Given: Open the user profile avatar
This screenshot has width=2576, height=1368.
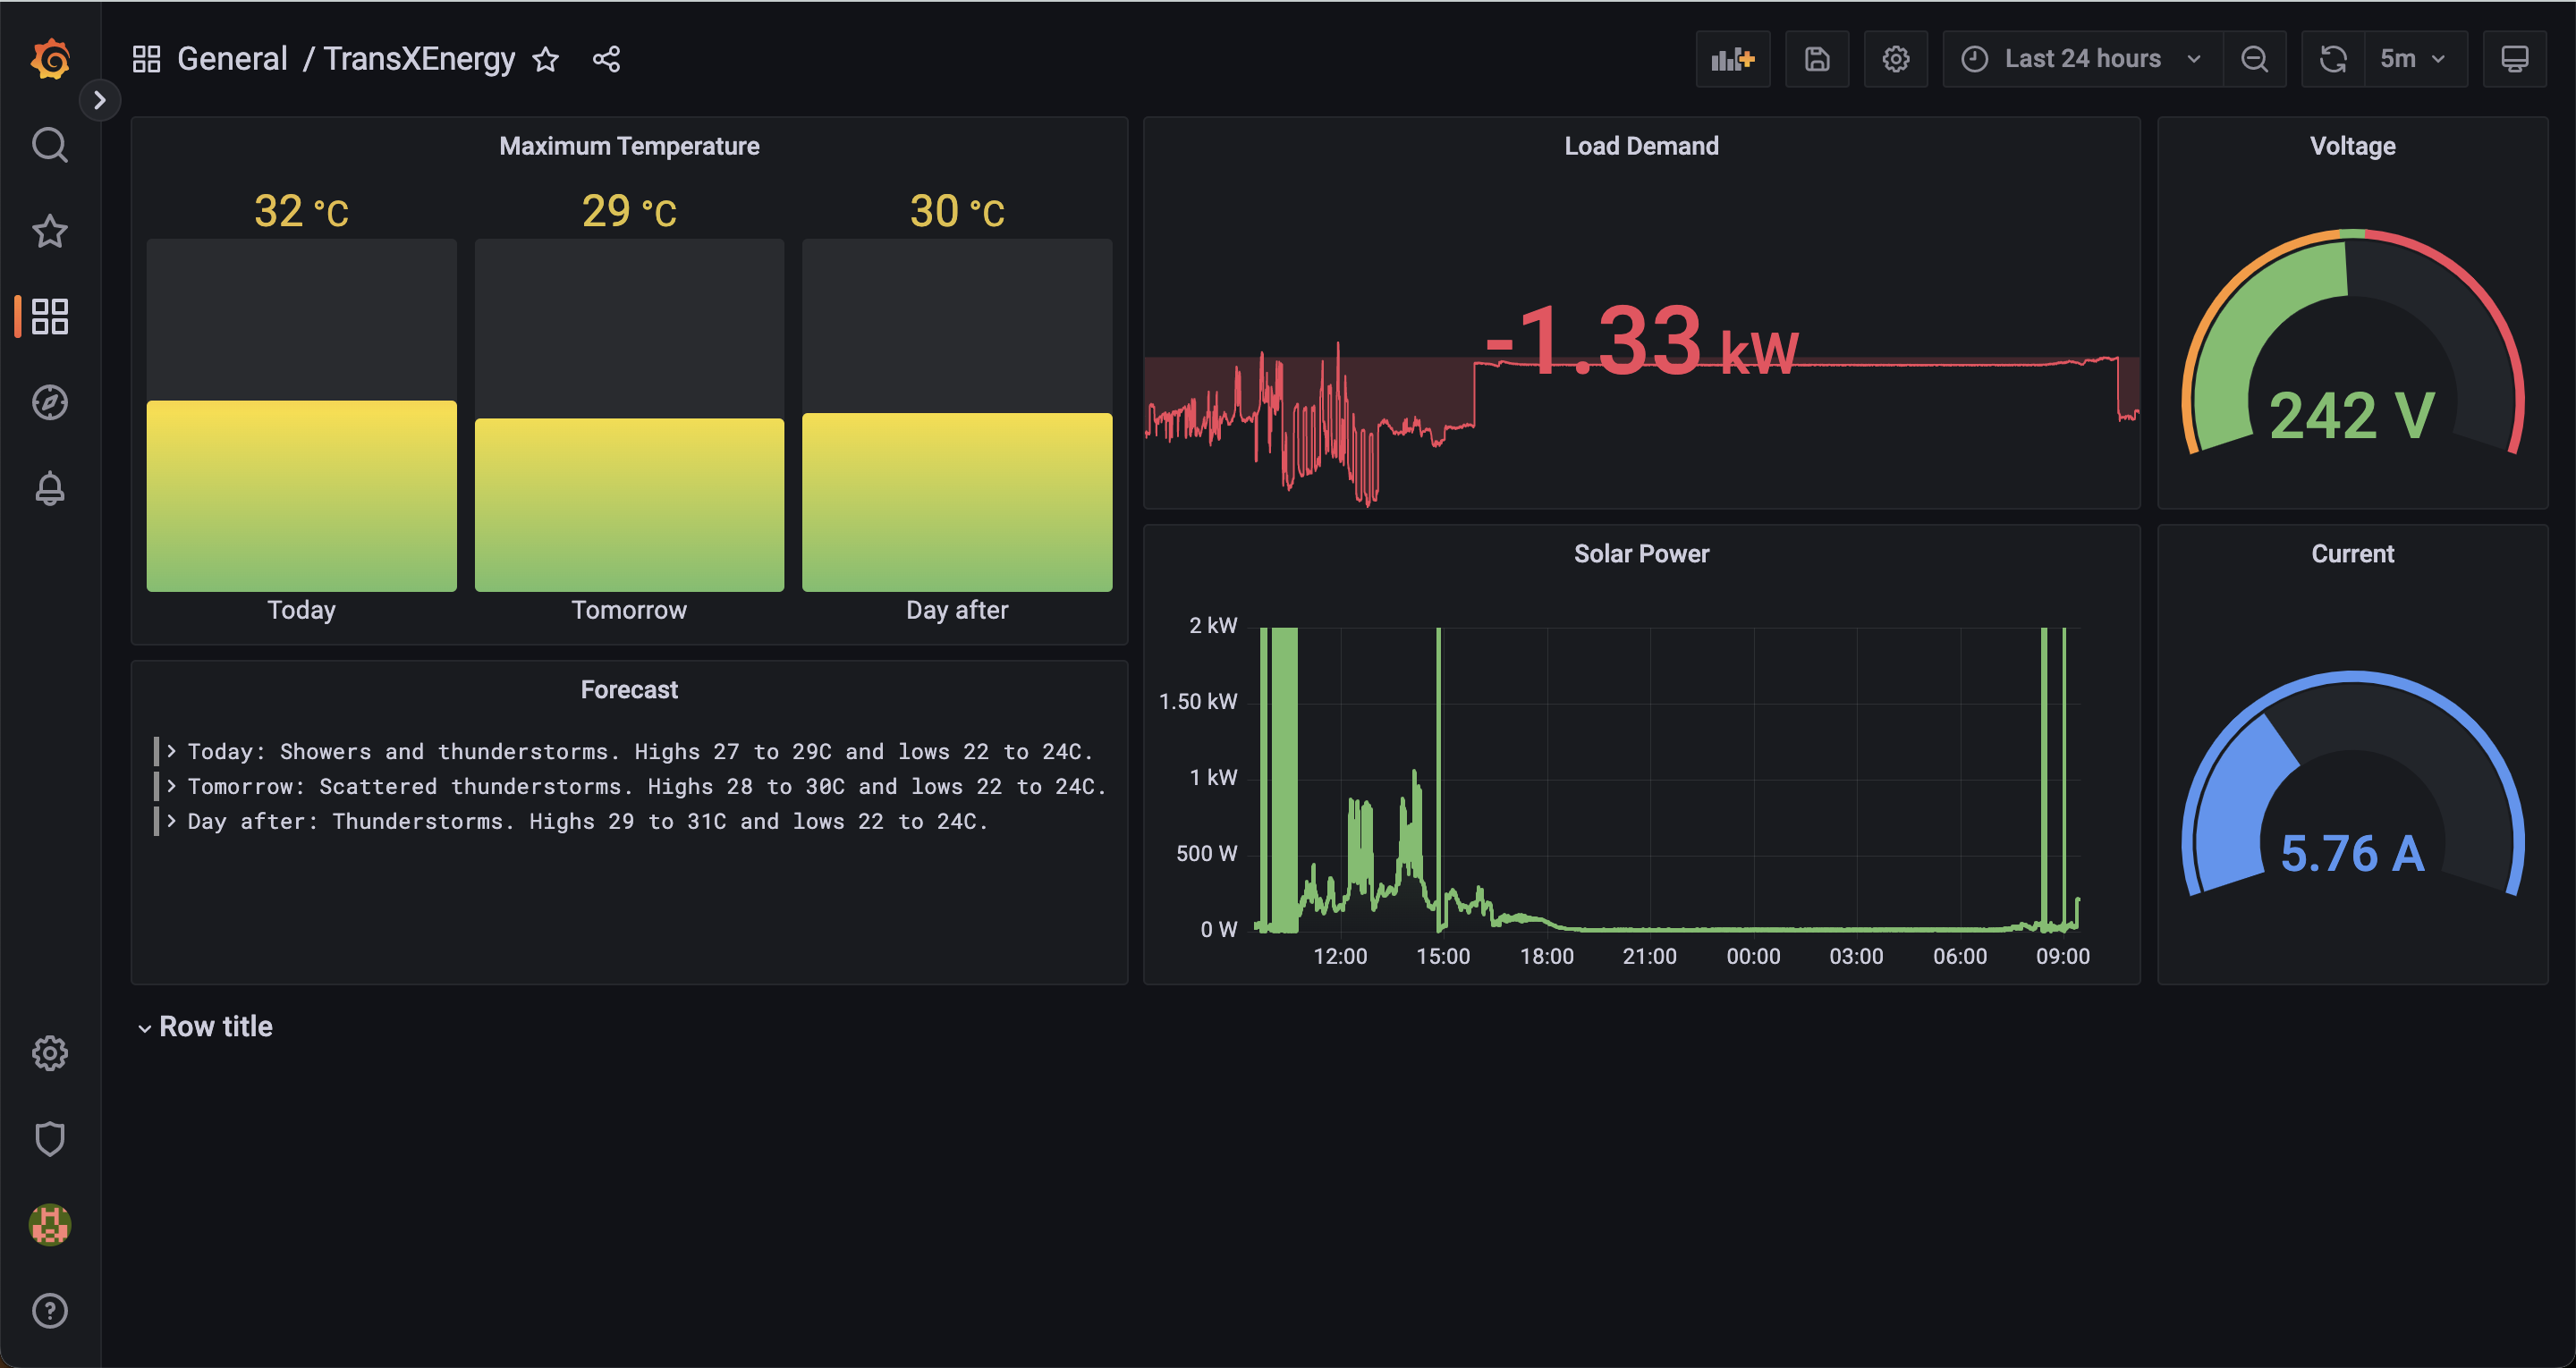Looking at the screenshot, I should [x=50, y=1225].
